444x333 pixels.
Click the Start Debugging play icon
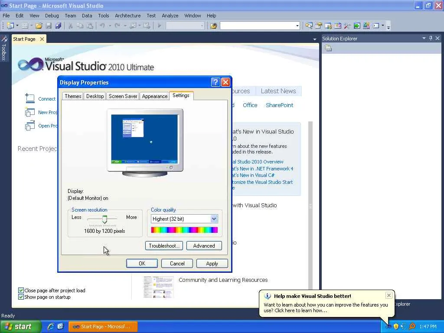point(160,26)
